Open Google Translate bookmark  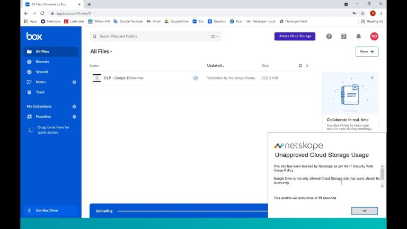[128, 21]
